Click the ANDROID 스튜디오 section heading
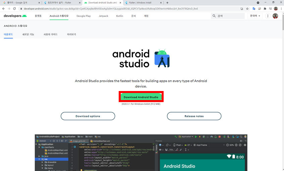This screenshot has height=171, width=284. click(x=15, y=26)
